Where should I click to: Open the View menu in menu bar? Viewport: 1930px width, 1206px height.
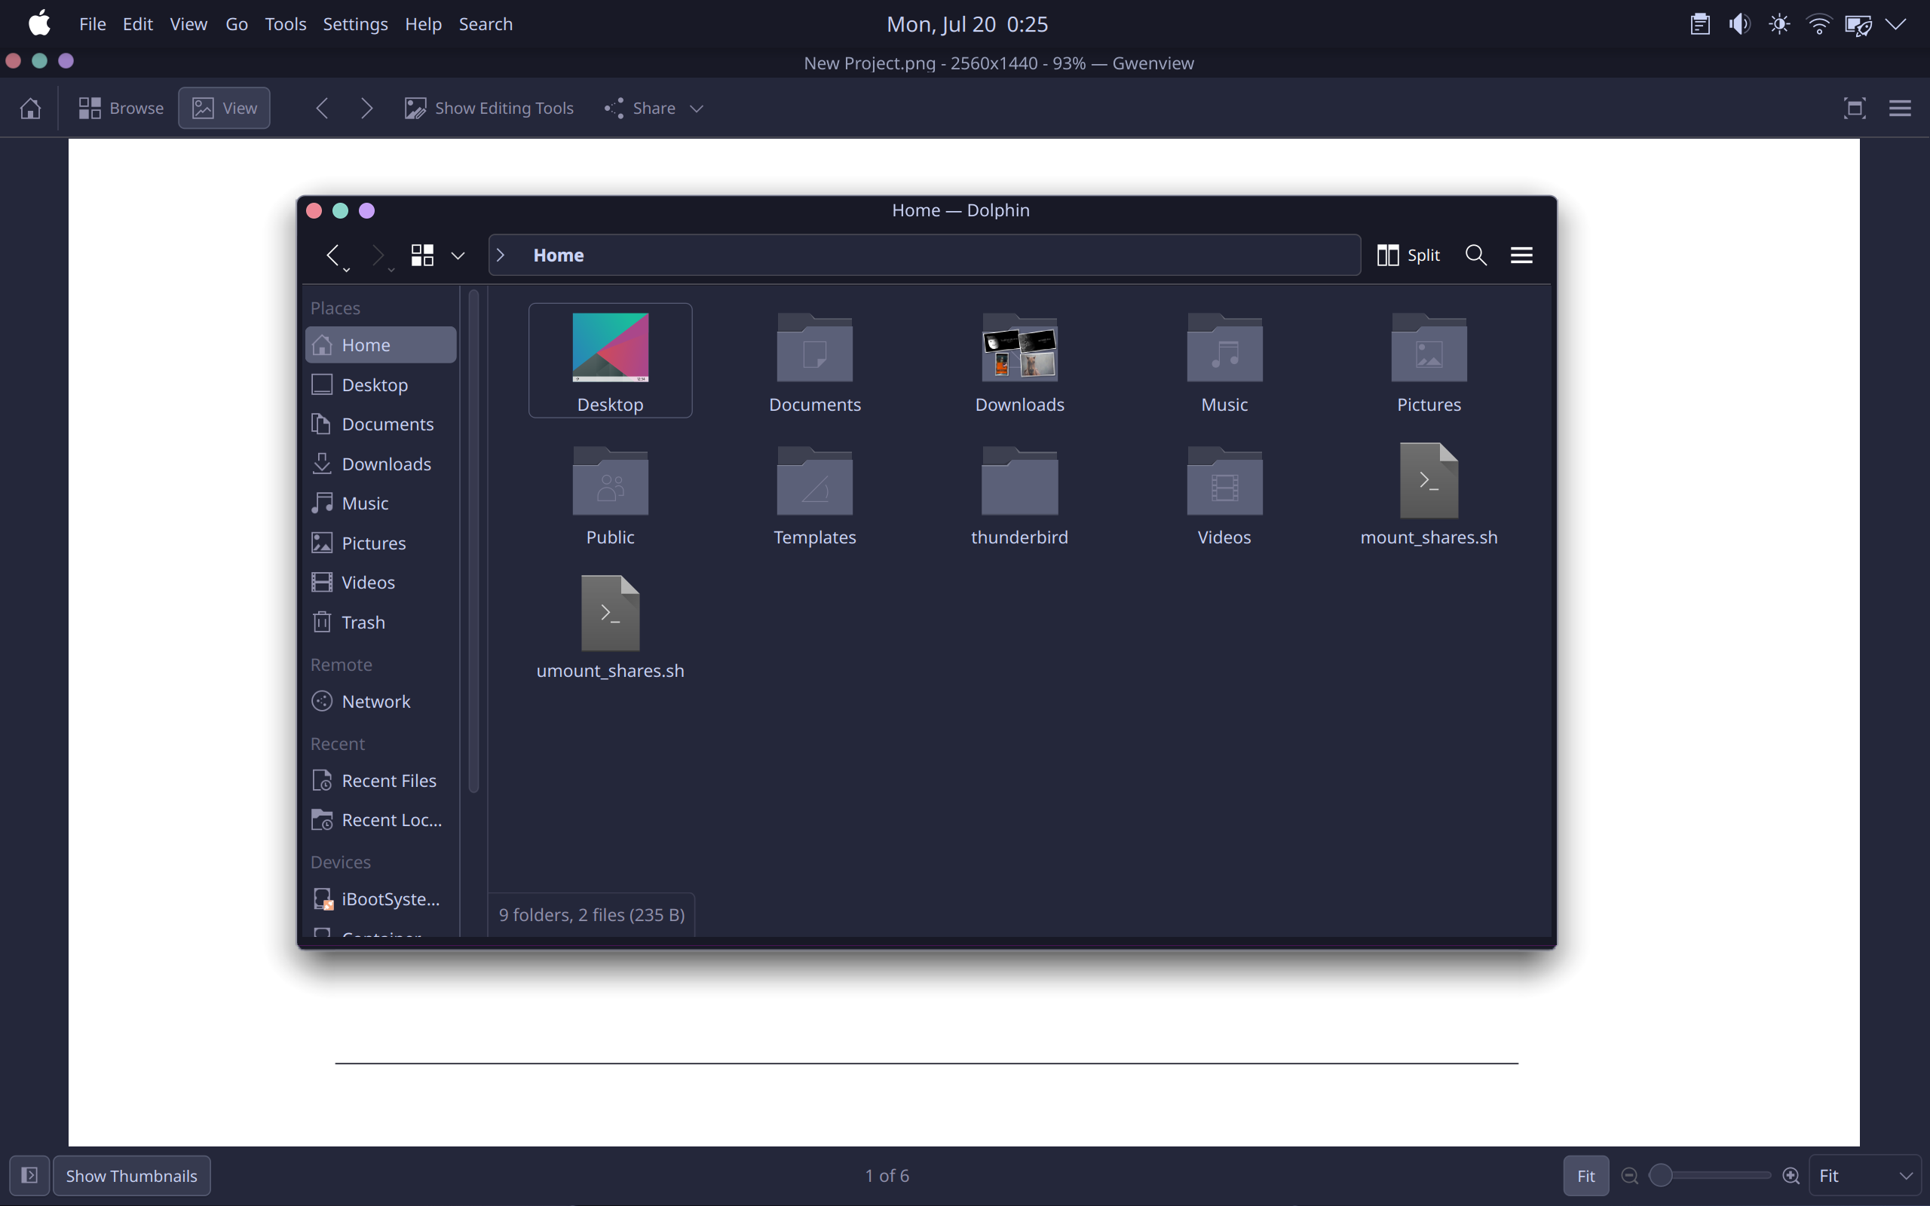(x=188, y=24)
